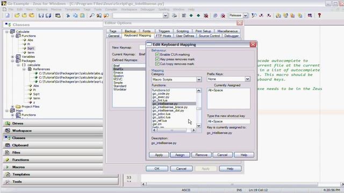Image resolution: width=344 pixels, height=193 pixels.
Task: Click the Project Files folder icon in tree
Action: pyautogui.click(x=18, y=107)
